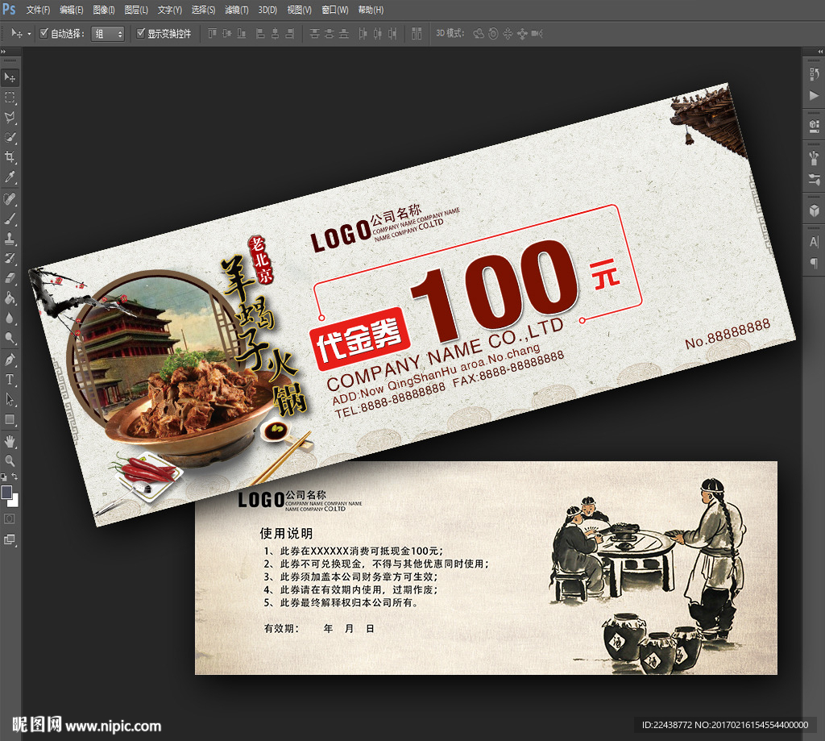Viewport: 825px width, 741px height.
Task: Open the 图层(L) menu
Action: tap(135, 10)
